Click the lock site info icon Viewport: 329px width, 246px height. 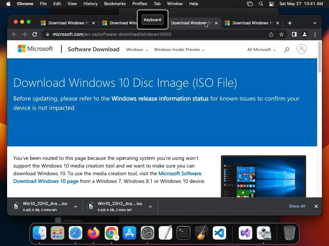(x=48, y=34)
